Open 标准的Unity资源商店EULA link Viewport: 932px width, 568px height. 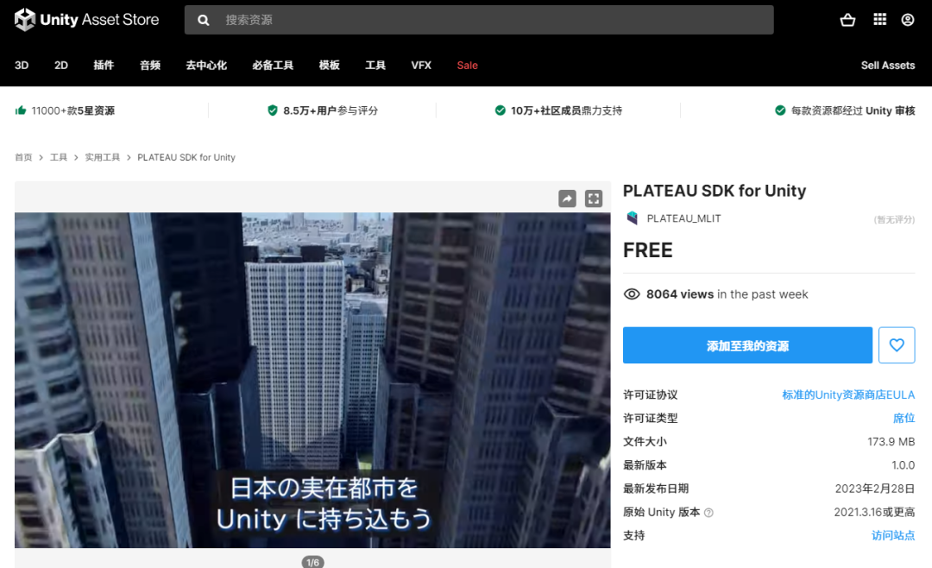[848, 394]
